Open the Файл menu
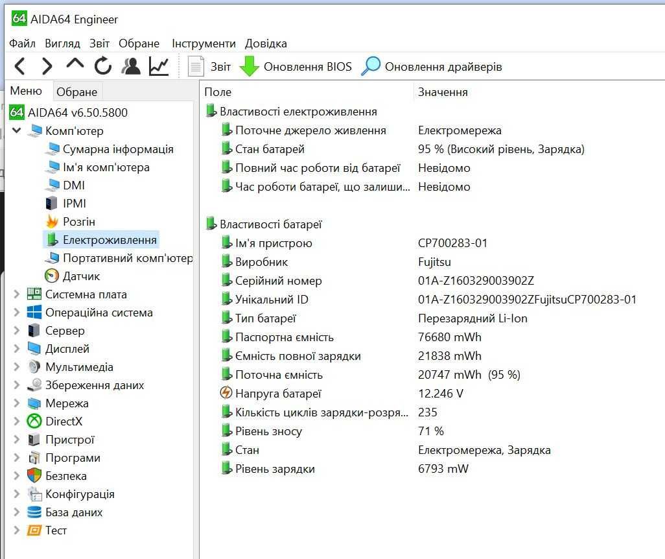The width and height of the screenshot is (665, 559). pos(22,43)
